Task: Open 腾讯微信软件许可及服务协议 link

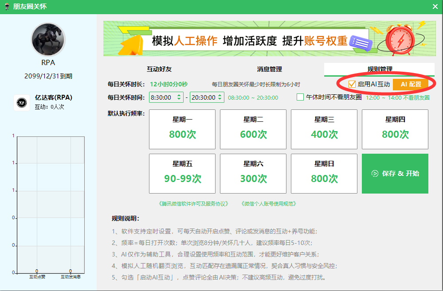Action: 193,204
